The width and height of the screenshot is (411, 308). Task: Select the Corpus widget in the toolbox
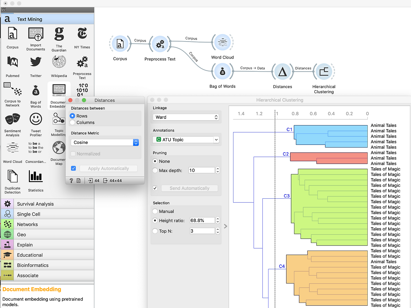pyautogui.click(x=12, y=38)
